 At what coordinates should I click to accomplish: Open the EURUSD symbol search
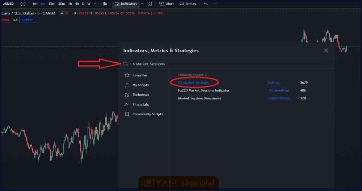pyautogui.click(x=8, y=4)
